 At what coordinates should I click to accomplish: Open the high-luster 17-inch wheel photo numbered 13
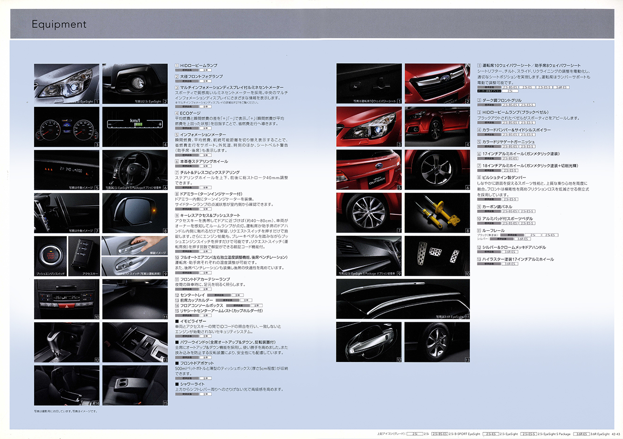pyautogui.click(x=437, y=342)
